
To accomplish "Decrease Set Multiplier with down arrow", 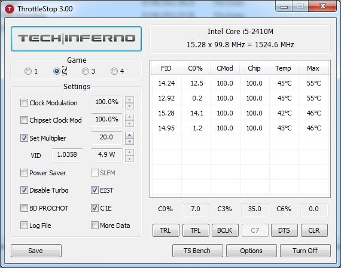I will point(130,141).
